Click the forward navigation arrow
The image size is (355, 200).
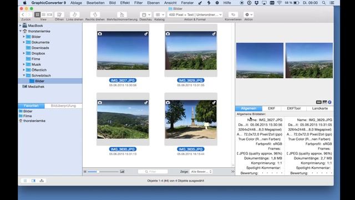29,14
